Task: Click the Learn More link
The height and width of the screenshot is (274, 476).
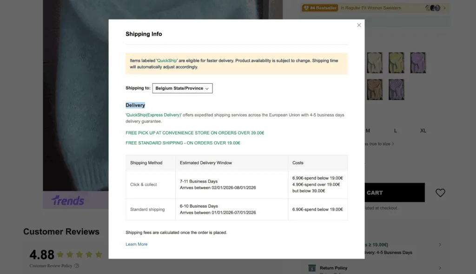Action: click(x=136, y=244)
